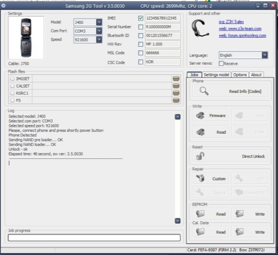Click the MSL Code input field
The image size is (278, 255).
click(163, 53)
